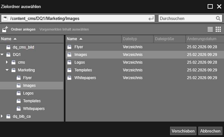Click the new folder plus icon
Screen dimensions: 224x137
click(5, 29)
